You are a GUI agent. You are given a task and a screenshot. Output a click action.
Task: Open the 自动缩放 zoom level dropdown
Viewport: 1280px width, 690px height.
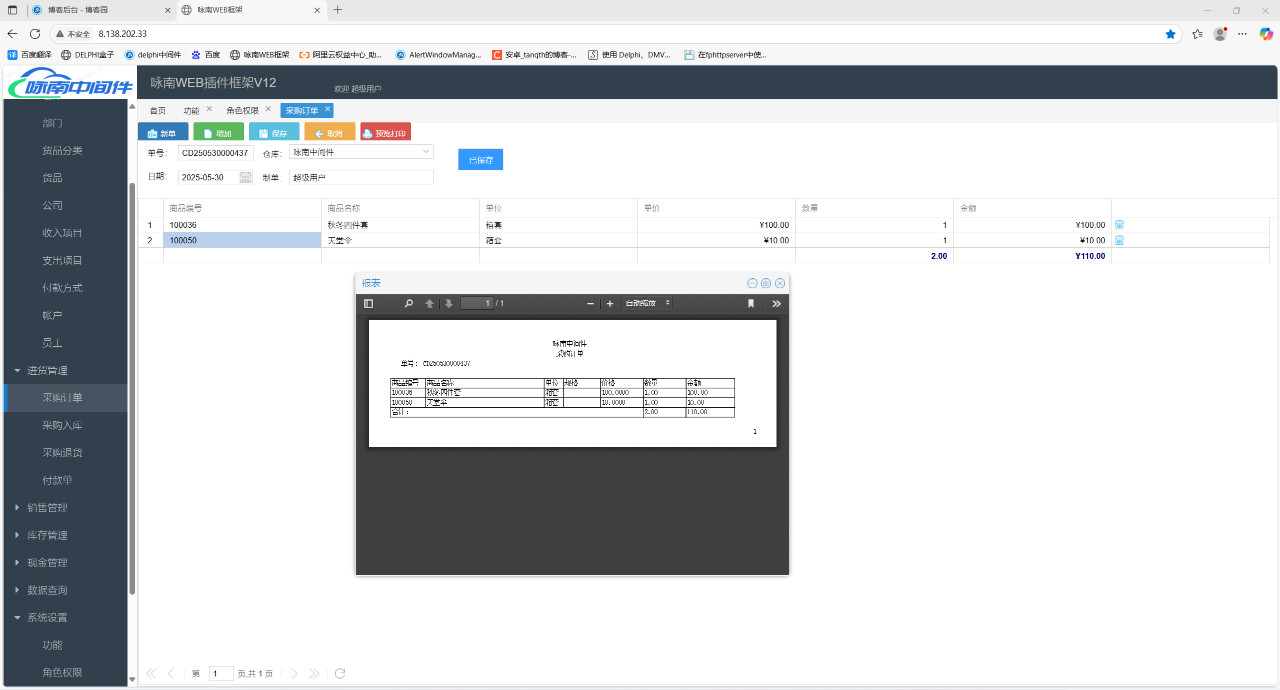pyautogui.click(x=646, y=303)
